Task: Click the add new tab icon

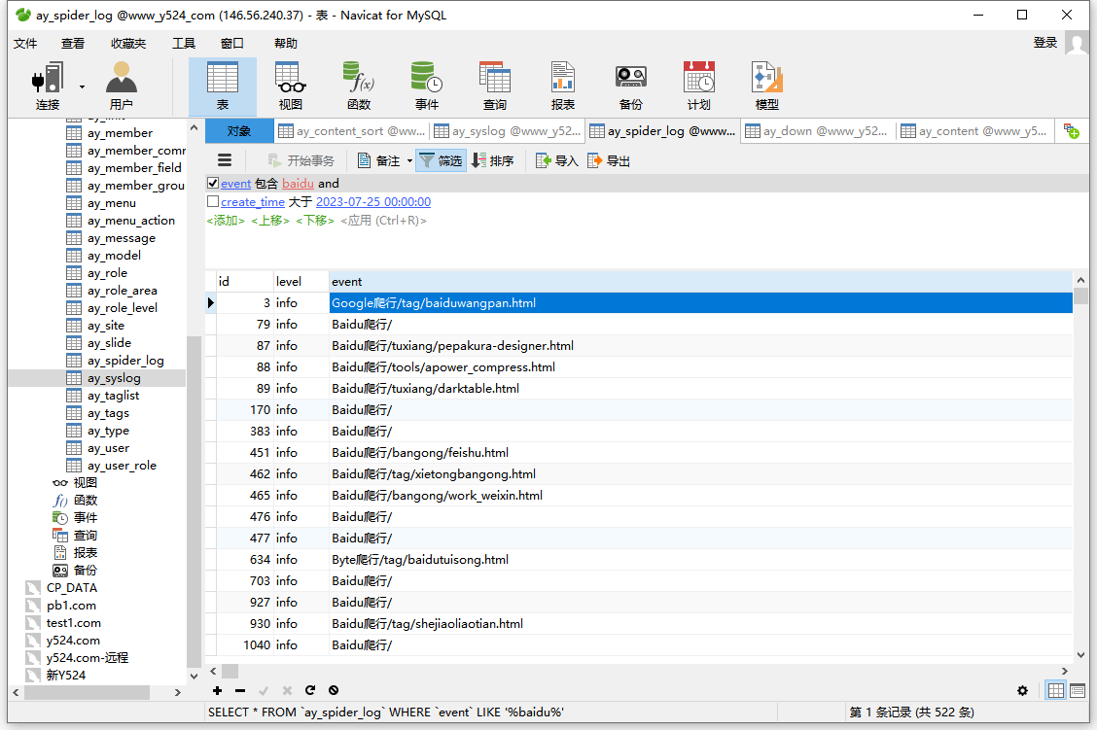Action: (1071, 131)
